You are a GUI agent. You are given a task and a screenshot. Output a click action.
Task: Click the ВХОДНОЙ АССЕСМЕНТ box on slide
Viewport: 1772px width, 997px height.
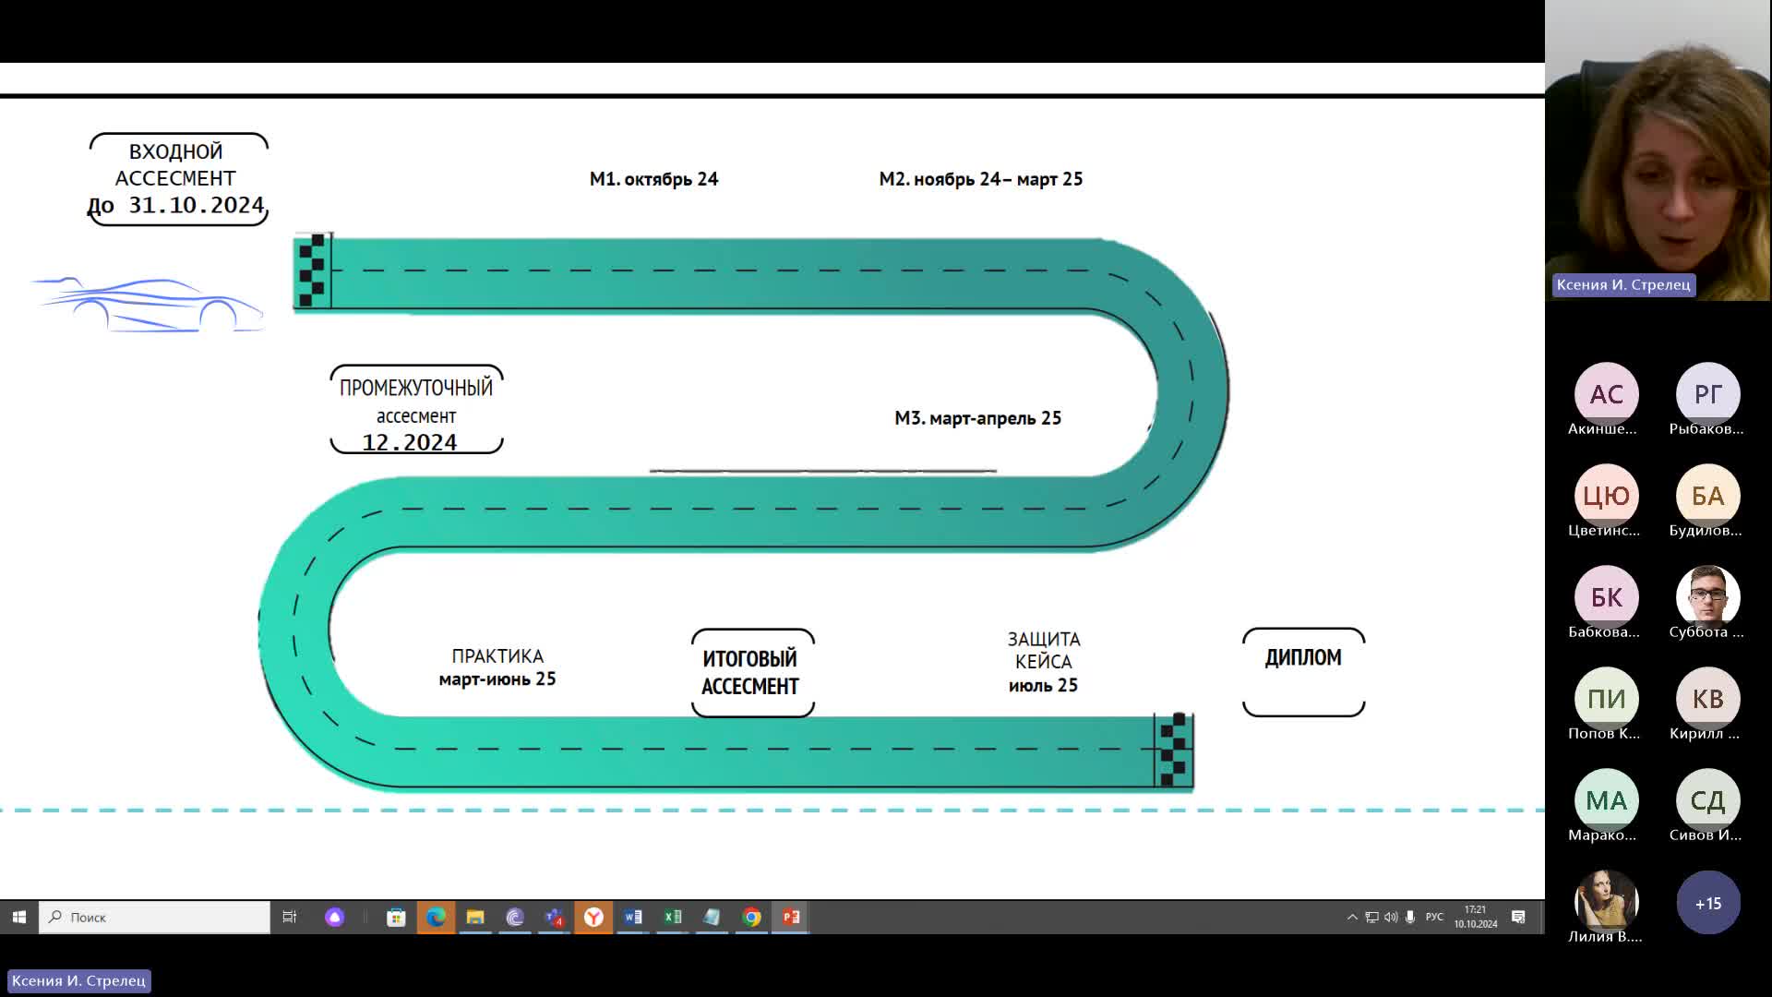tap(177, 178)
